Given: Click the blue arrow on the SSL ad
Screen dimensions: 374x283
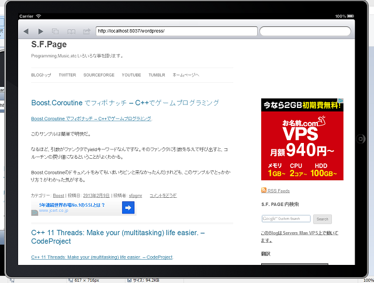Looking at the screenshot, I should 129,208.
